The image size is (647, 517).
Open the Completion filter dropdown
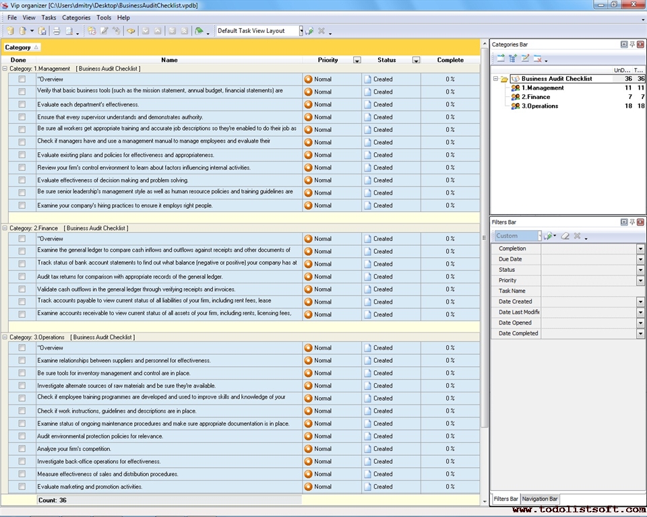(640, 249)
